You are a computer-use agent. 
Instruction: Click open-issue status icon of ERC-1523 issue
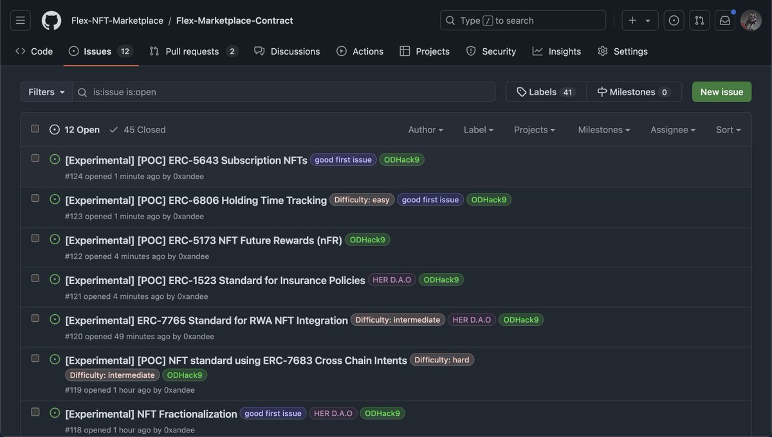click(x=55, y=280)
